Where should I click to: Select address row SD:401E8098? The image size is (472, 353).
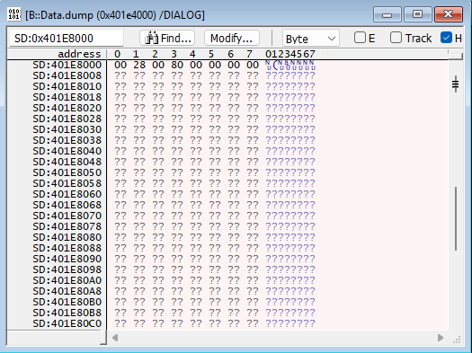coord(67,269)
